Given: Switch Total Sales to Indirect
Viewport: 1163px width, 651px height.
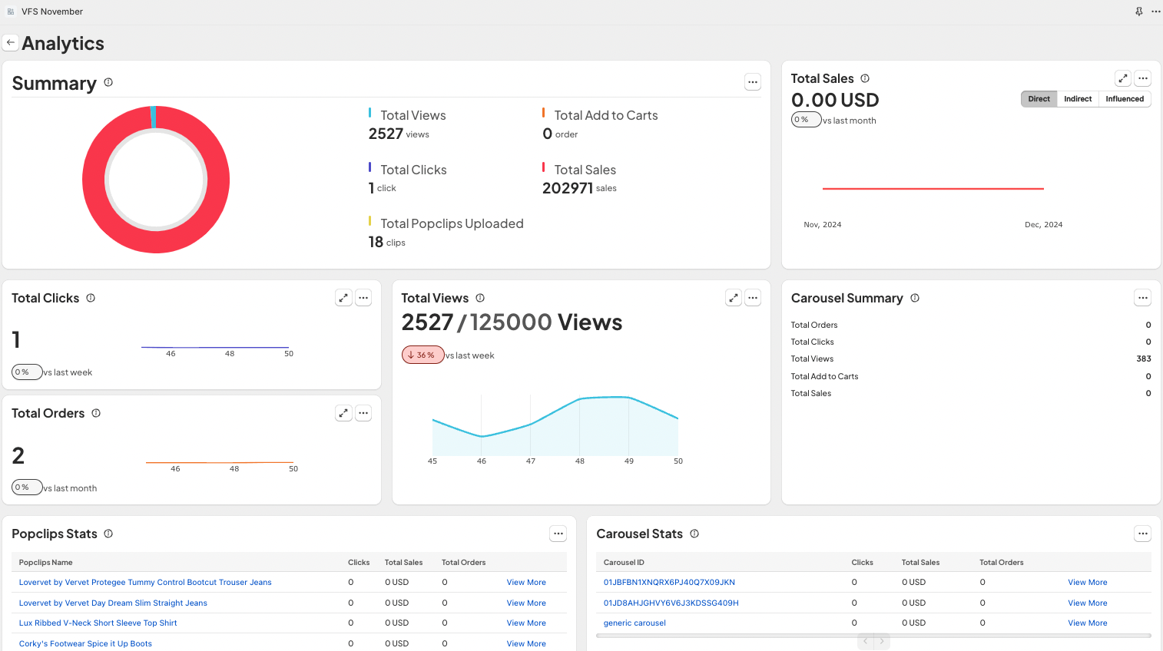Looking at the screenshot, I should (1078, 99).
